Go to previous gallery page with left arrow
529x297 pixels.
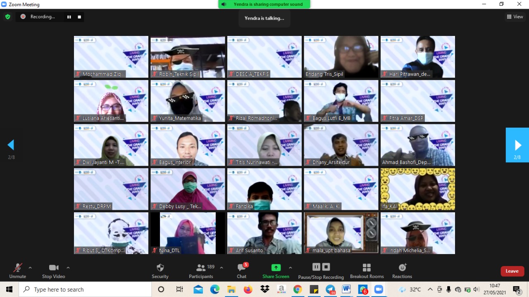[11, 145]
